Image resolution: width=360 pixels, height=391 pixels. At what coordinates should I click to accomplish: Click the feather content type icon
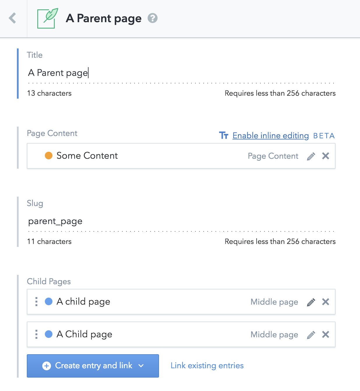[x=47, y=18]
